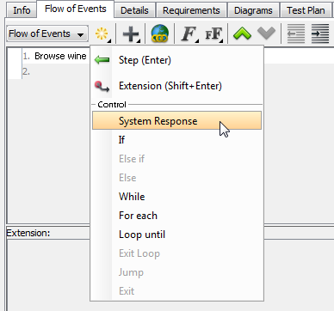The width and height of the screenshot is (334, 311).
Task: Open the Flow of Events dropdown
Action: pos(47,34)
